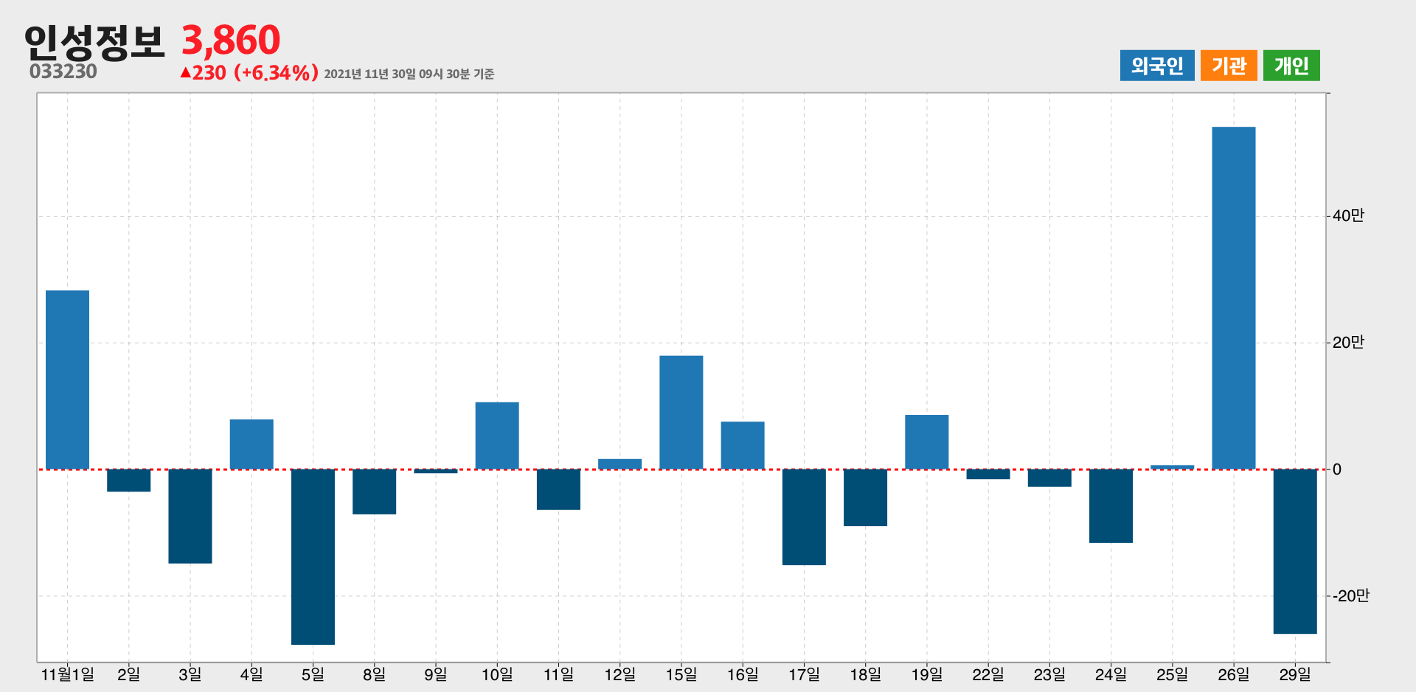Click the negative bar for 29일
This screenshot has width=1416, height=692.
click(1295, 551)
